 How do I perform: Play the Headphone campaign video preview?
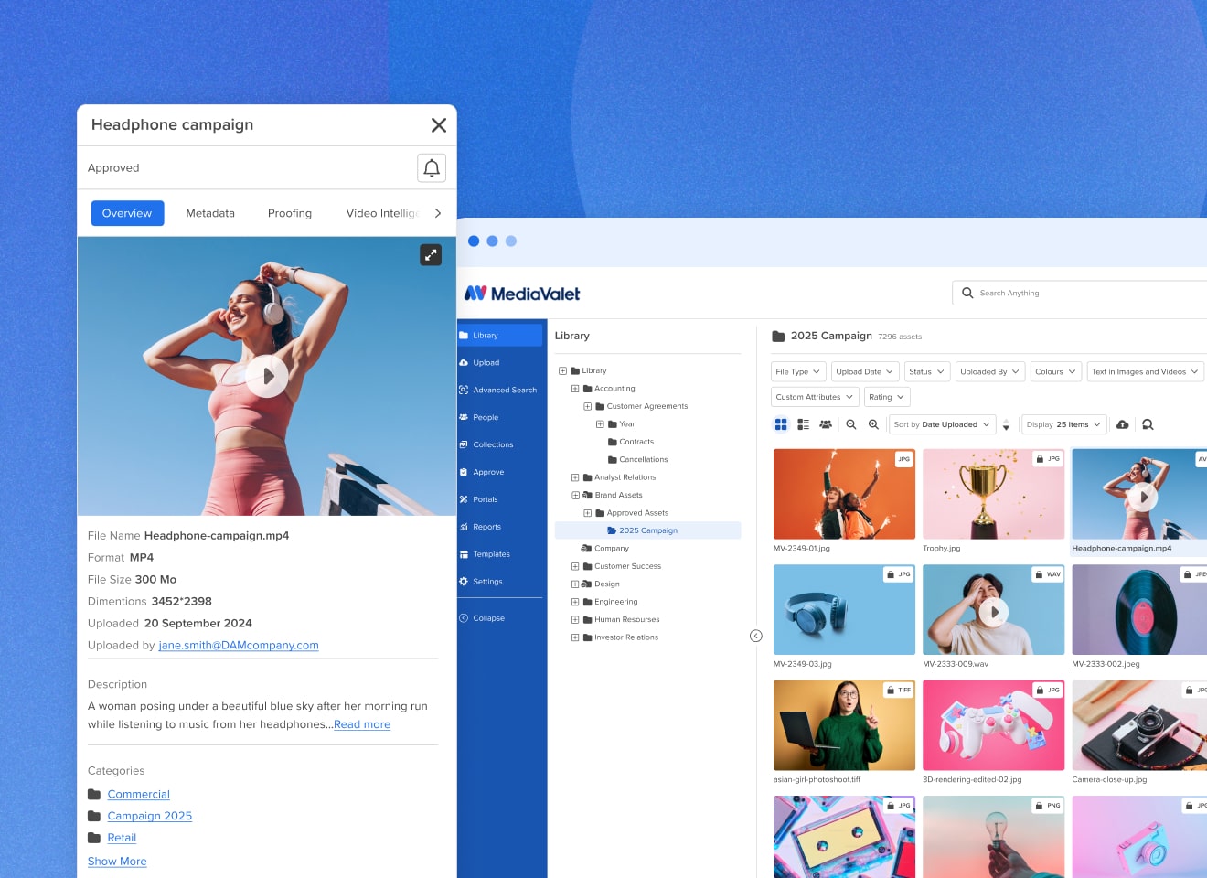(x=267, y=376)
